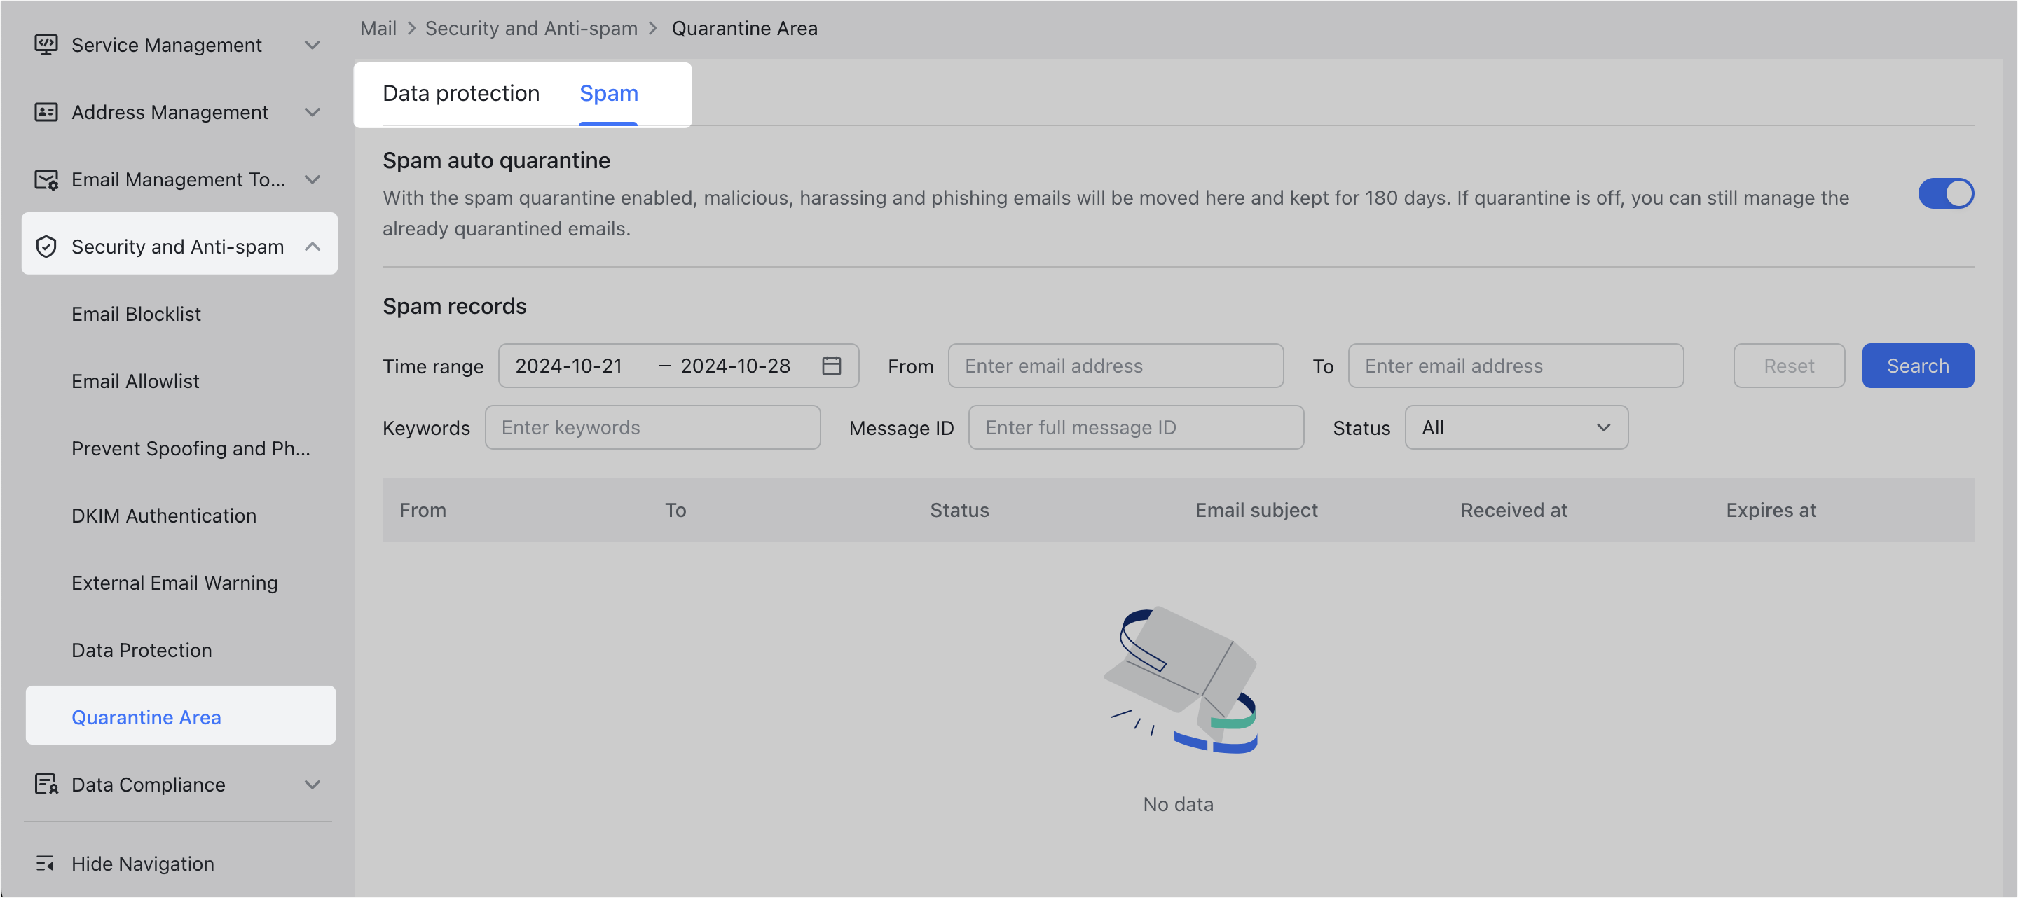Select Quarantine Area in the sidebar
The height and width of the screenshot is (898, 2018).
coord(180,716)
